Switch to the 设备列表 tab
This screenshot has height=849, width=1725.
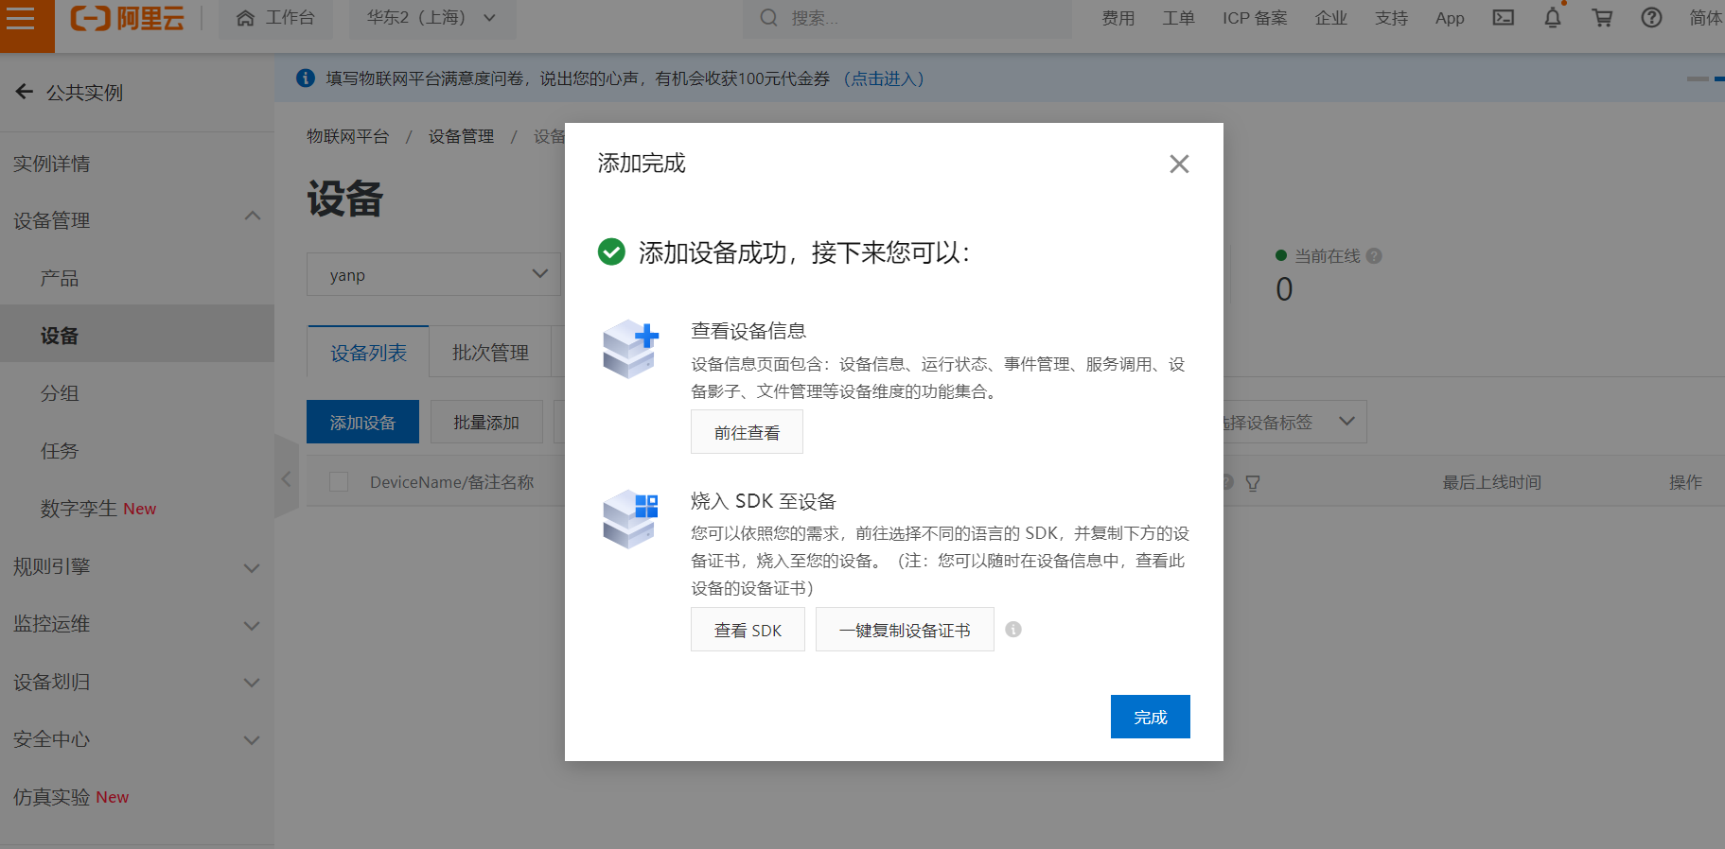pyautogui.click(x=368, y=353)
